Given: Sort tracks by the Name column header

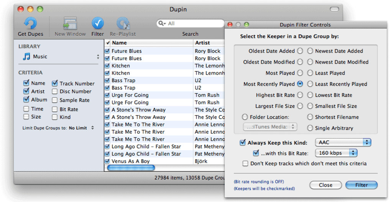Looking at the screenshot, I should (x=151, y=43).
